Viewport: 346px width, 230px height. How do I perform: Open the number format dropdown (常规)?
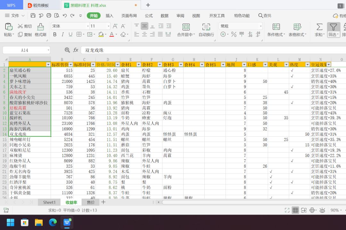[x=260, y=26]
